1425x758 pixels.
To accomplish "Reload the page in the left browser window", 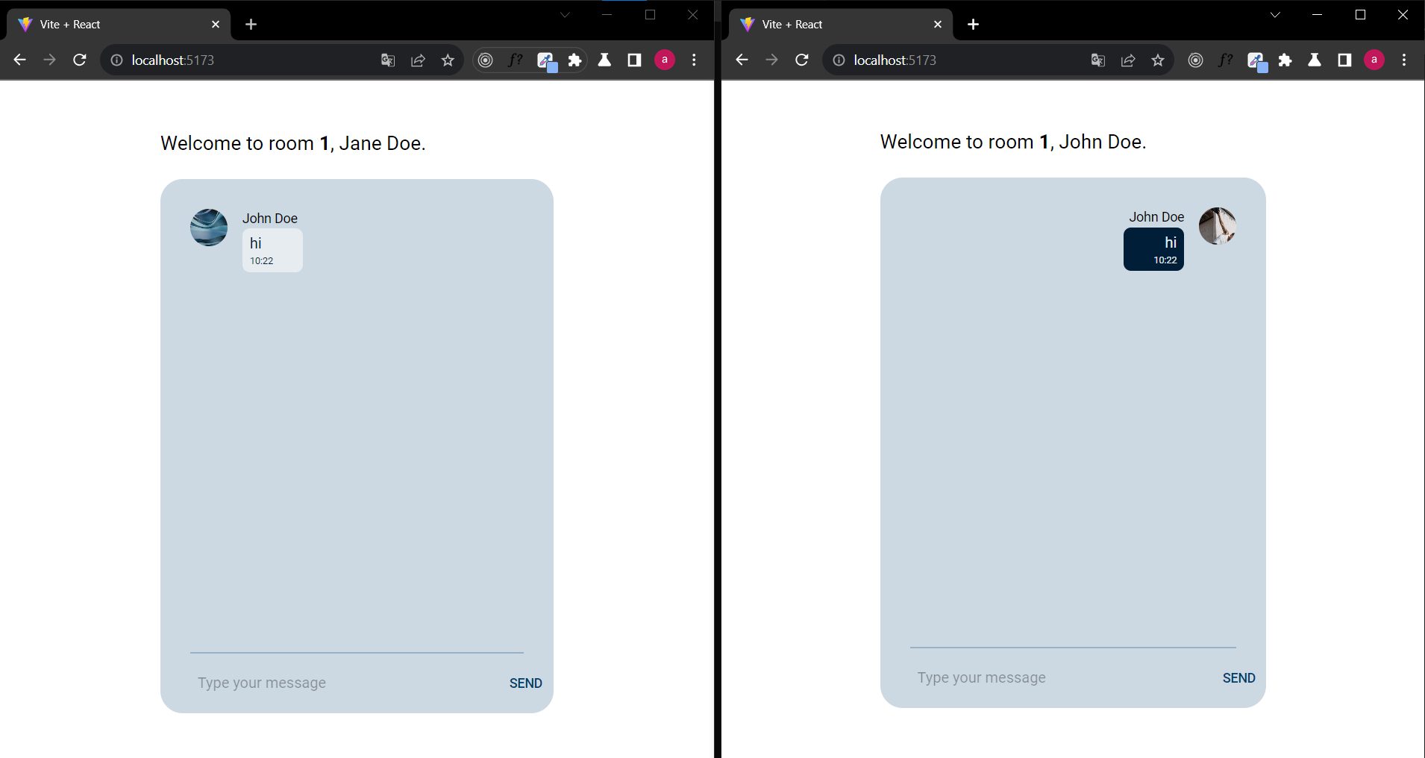I will [80, 60].
